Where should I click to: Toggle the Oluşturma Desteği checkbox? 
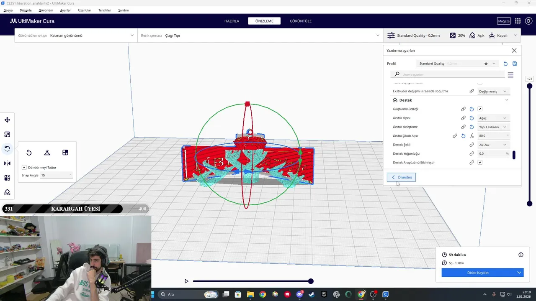480,109
